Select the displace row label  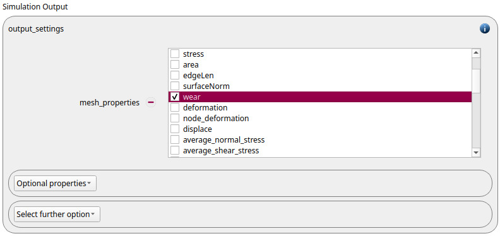point(198,129)
